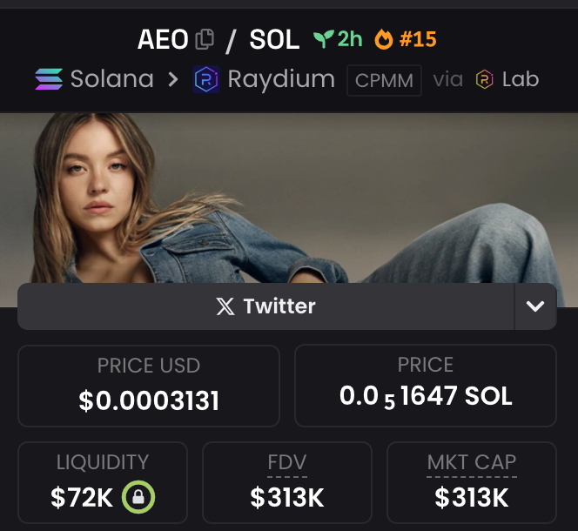Click the CPMM pool type badge
Screen dimensions: 578x531
point(384,80)
